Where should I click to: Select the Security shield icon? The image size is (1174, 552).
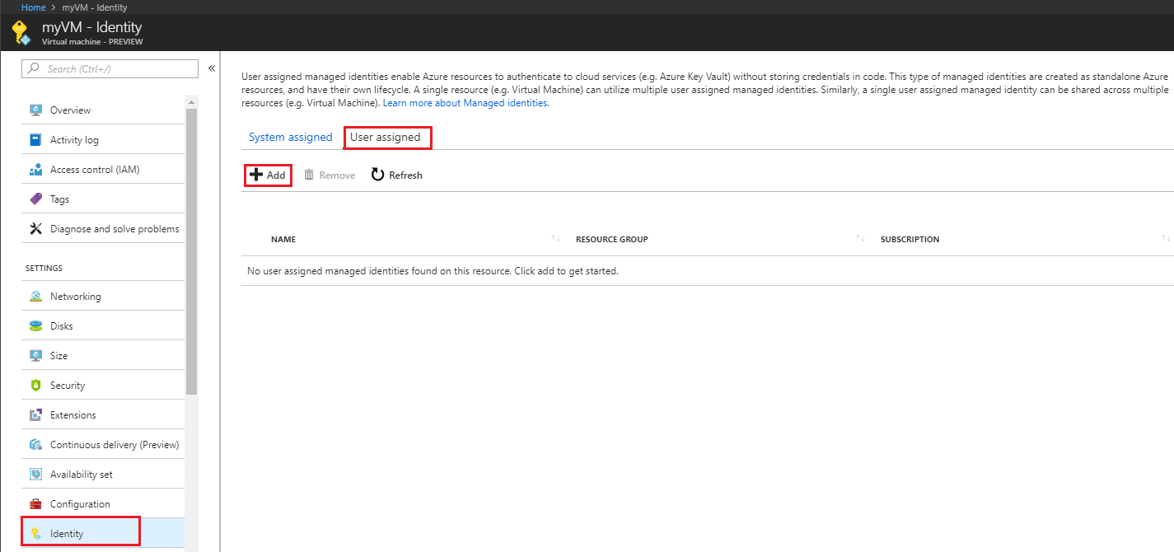coord(35,386)
